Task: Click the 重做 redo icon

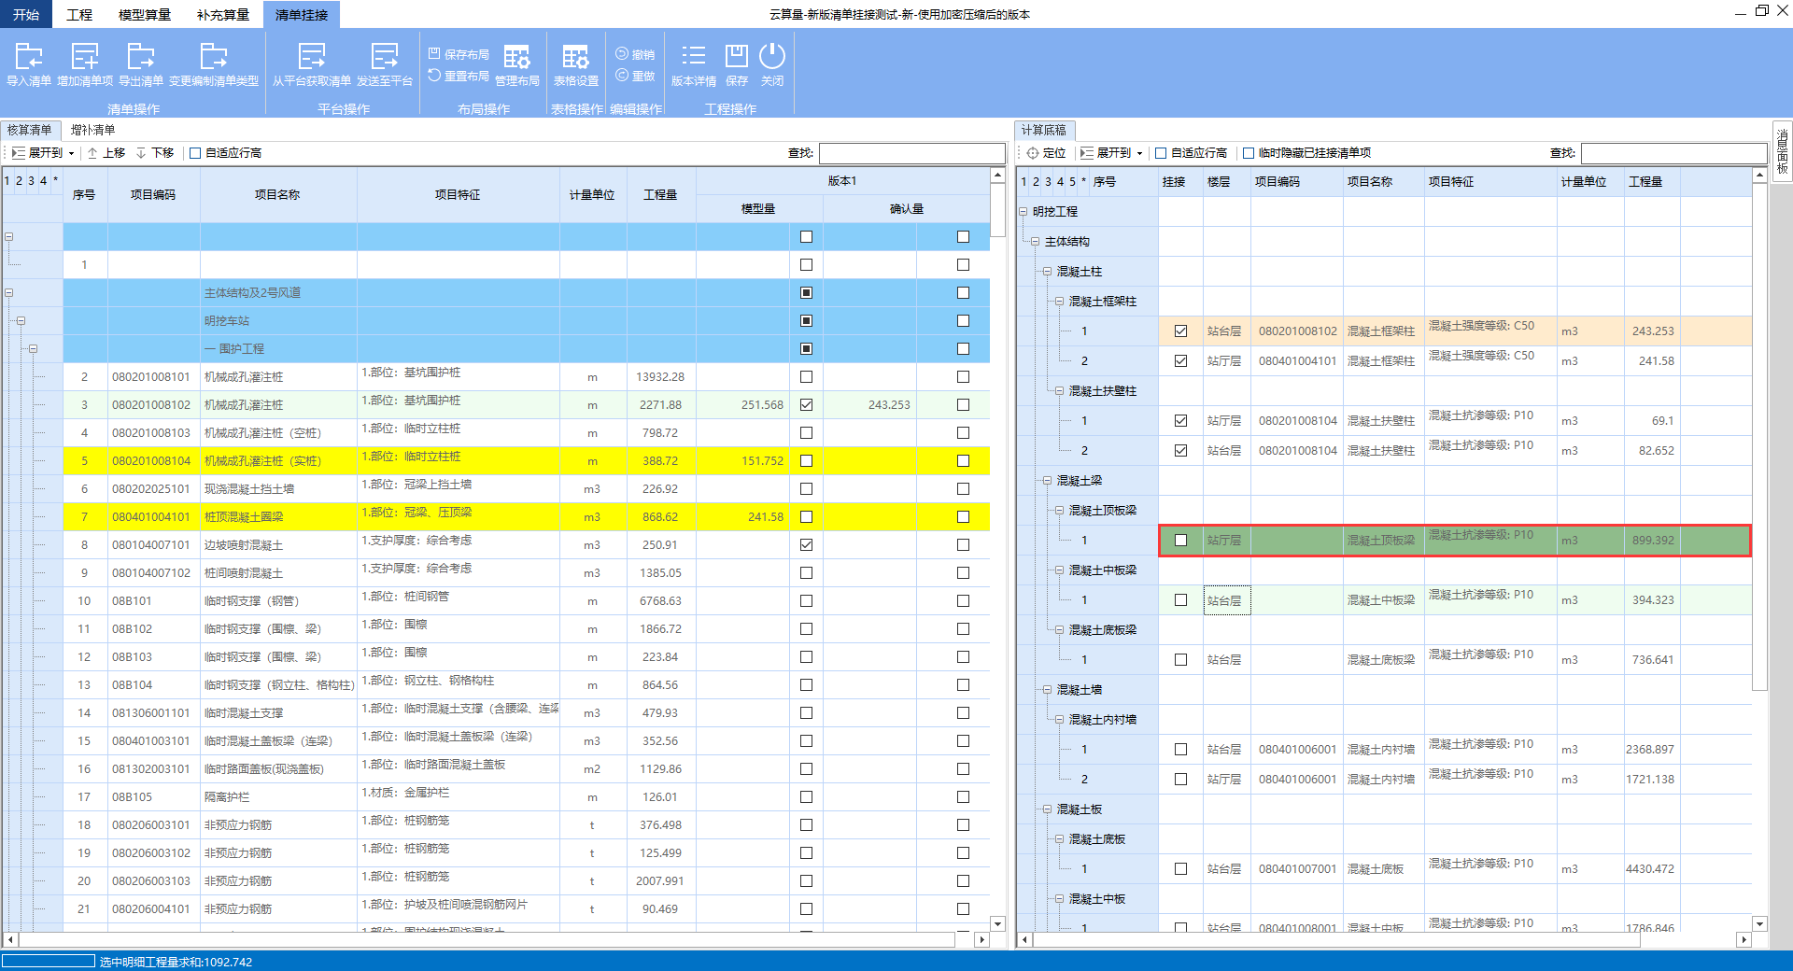Action: coord(622,75)
